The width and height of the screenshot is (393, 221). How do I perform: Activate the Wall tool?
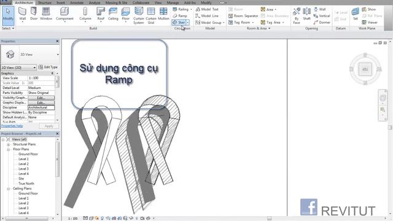pos(22,14)
